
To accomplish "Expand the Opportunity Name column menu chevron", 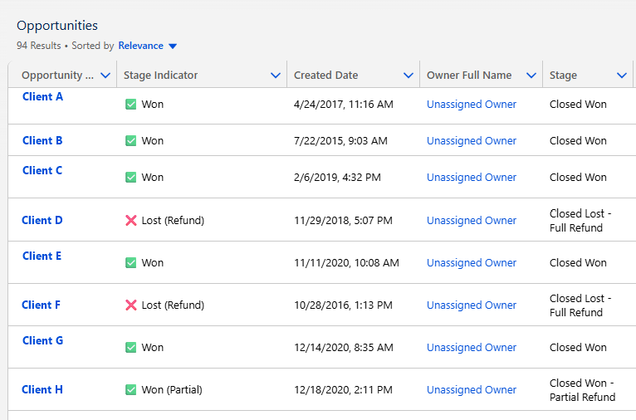I will pyautogui.click(x=105, y=76).
